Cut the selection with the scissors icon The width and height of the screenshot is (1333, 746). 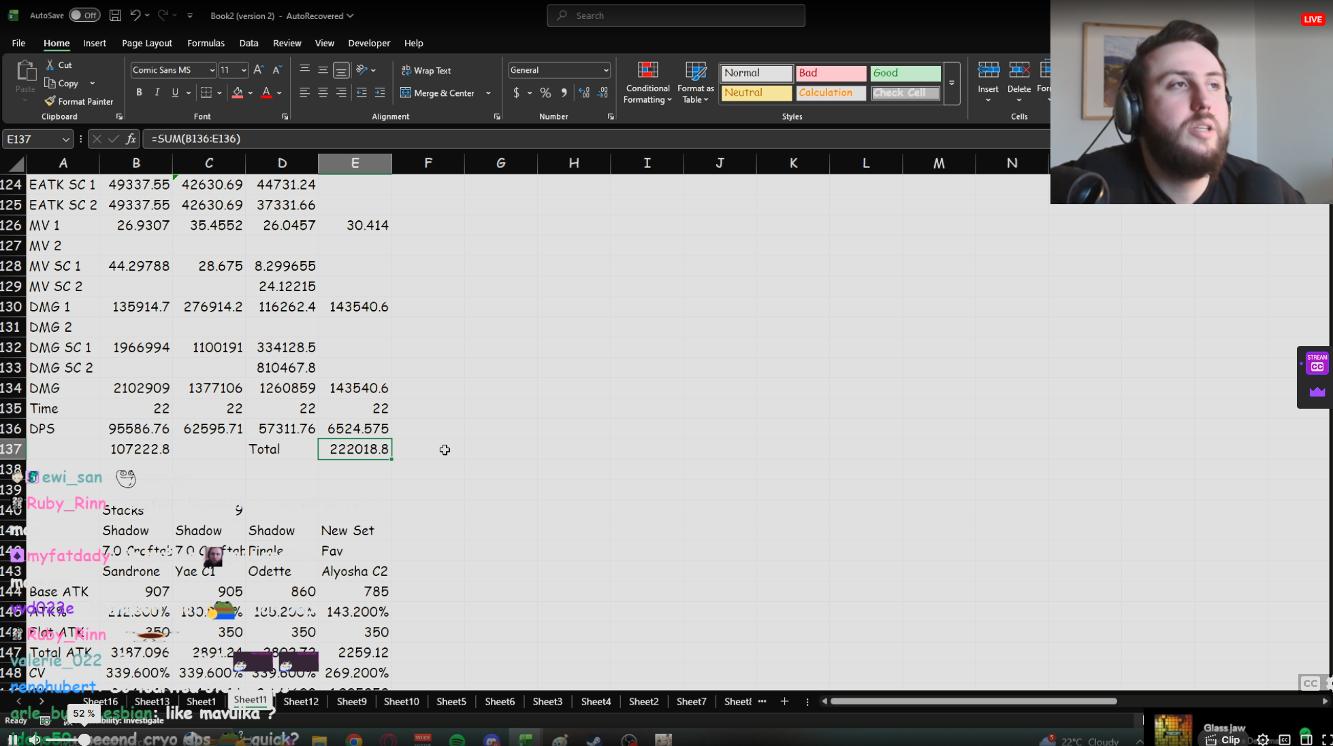tap(50, 65)
